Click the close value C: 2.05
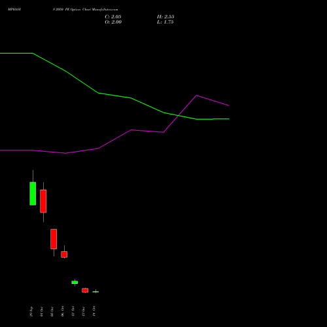Screen dimensions: 327x327 click(x=113, y=17)
